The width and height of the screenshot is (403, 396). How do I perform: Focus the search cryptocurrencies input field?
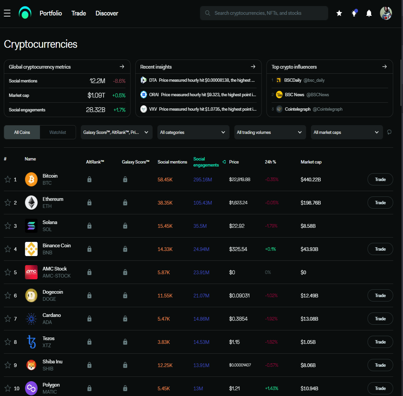click(x=264, y=13)
